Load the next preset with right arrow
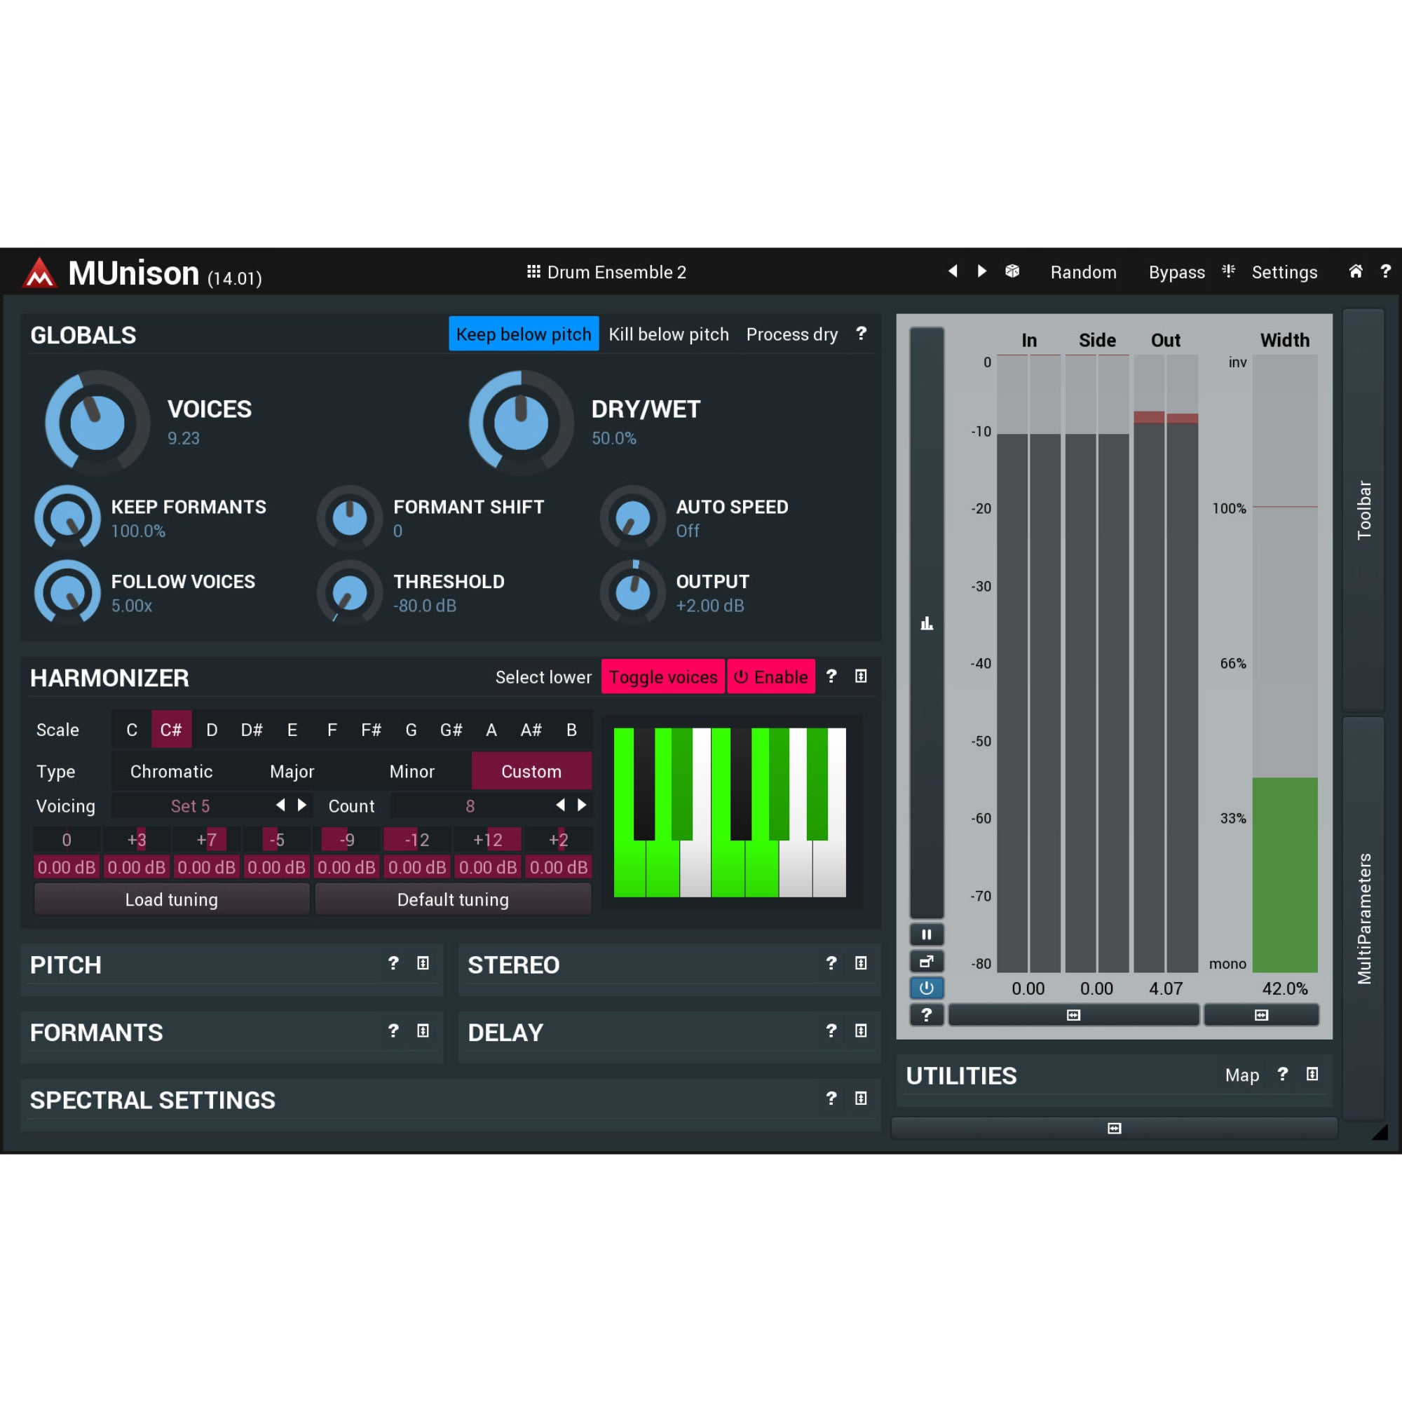The width and height of the screenshot is (1402, 1402). pyautogui.click(x=982, y=271)
